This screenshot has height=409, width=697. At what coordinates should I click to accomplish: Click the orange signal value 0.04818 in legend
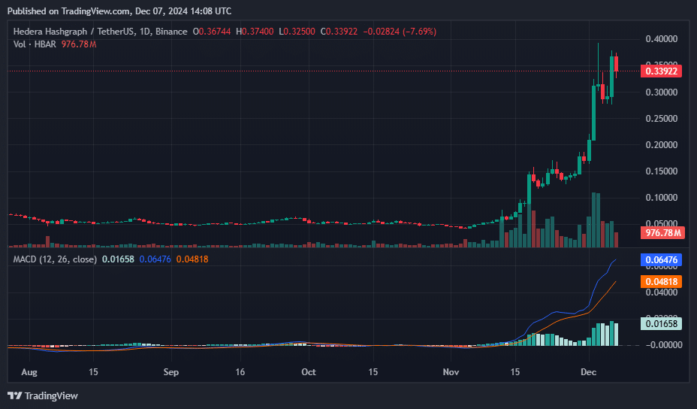192,259
